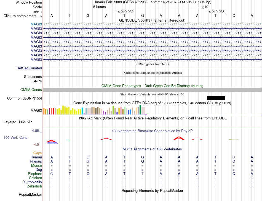
Task: Click position text chr1:114,219,076-114,219,087 (12 bp)
Action: [x=181, y=2]
